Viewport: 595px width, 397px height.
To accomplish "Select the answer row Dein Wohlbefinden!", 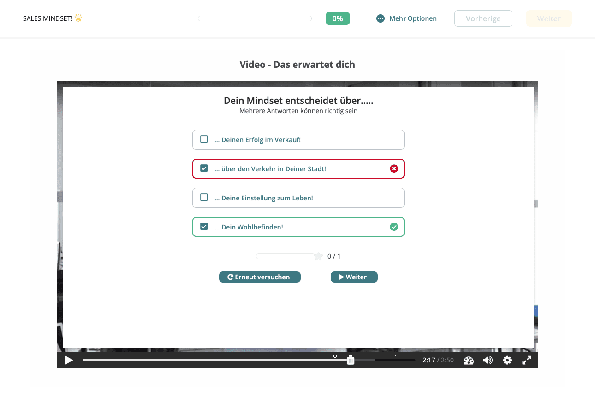I will point(298,227).
